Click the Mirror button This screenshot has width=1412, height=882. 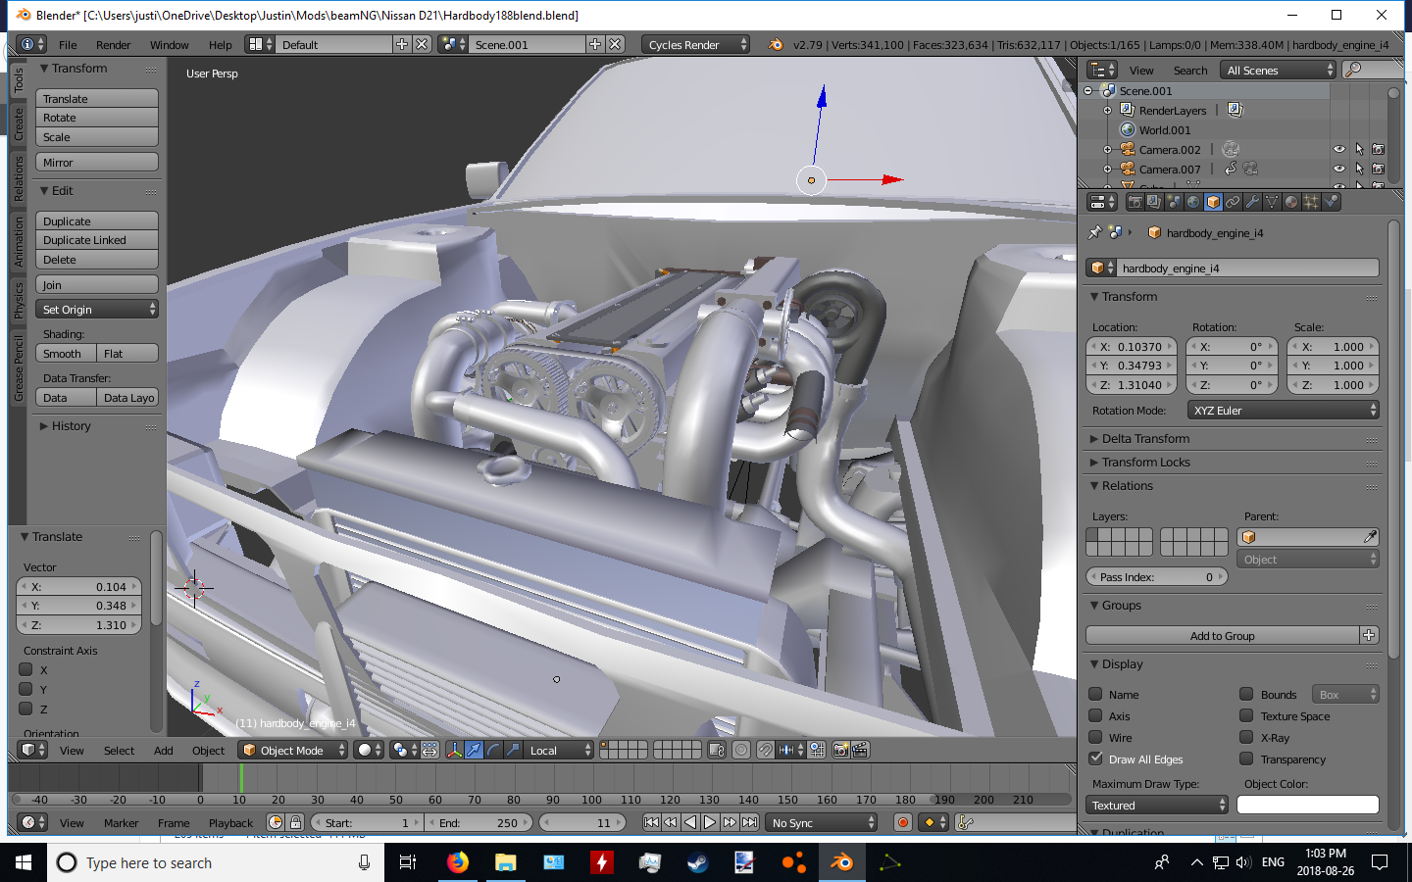click(97, 162)
